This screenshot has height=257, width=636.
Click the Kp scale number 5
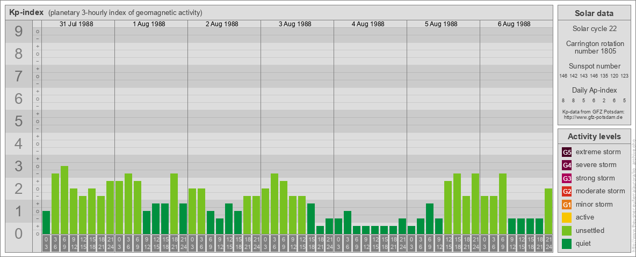(x=19, y=121)
